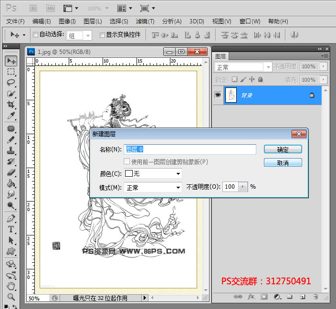Select the Path Selection tool
Screen dimensions: 336x309
(x=11, y=240)
